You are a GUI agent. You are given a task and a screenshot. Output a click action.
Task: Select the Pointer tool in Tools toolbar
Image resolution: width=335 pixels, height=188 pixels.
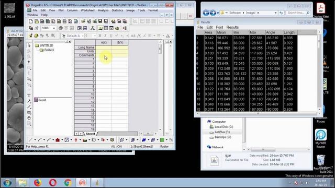29,45
